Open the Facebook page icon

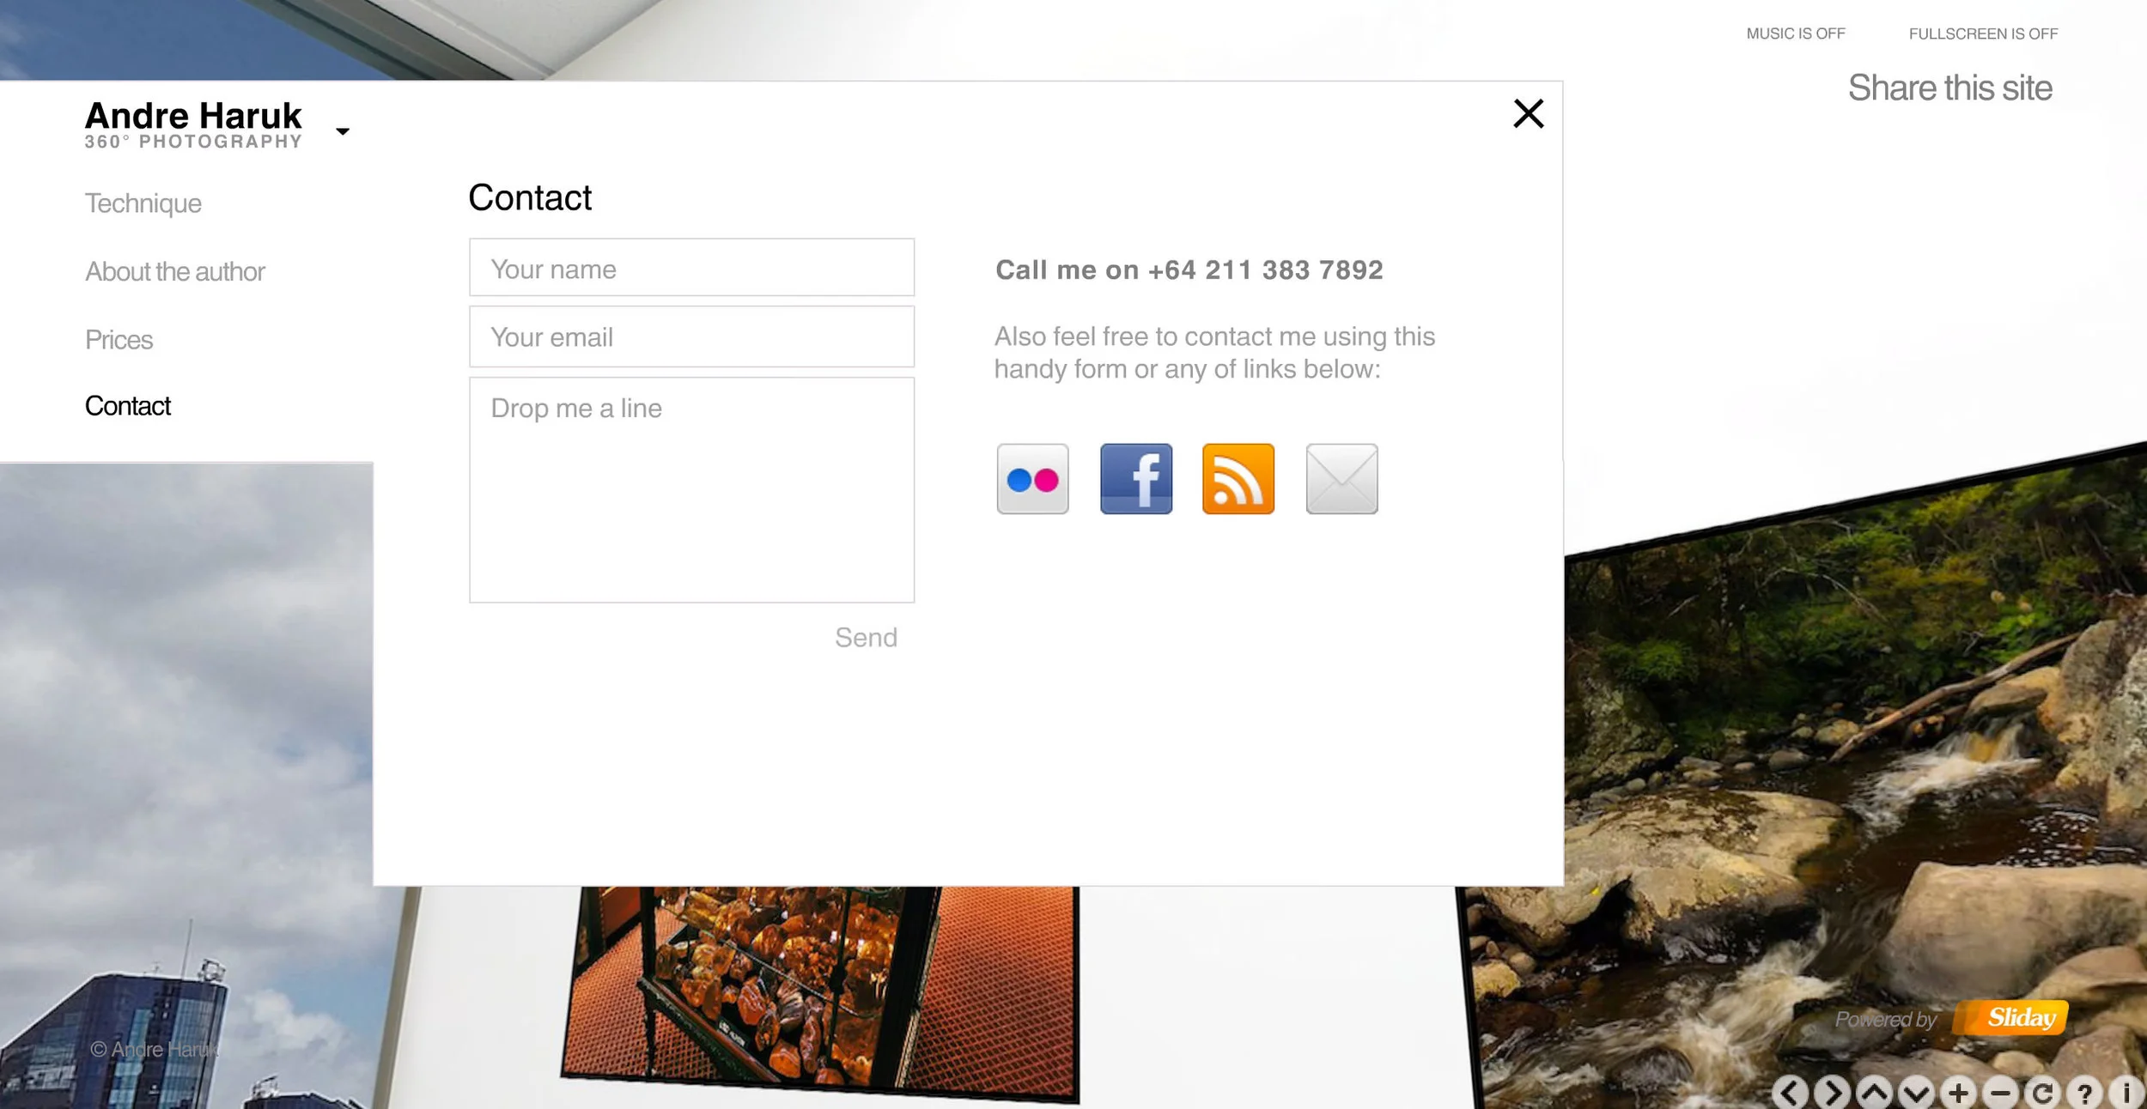click(1135, 479)
